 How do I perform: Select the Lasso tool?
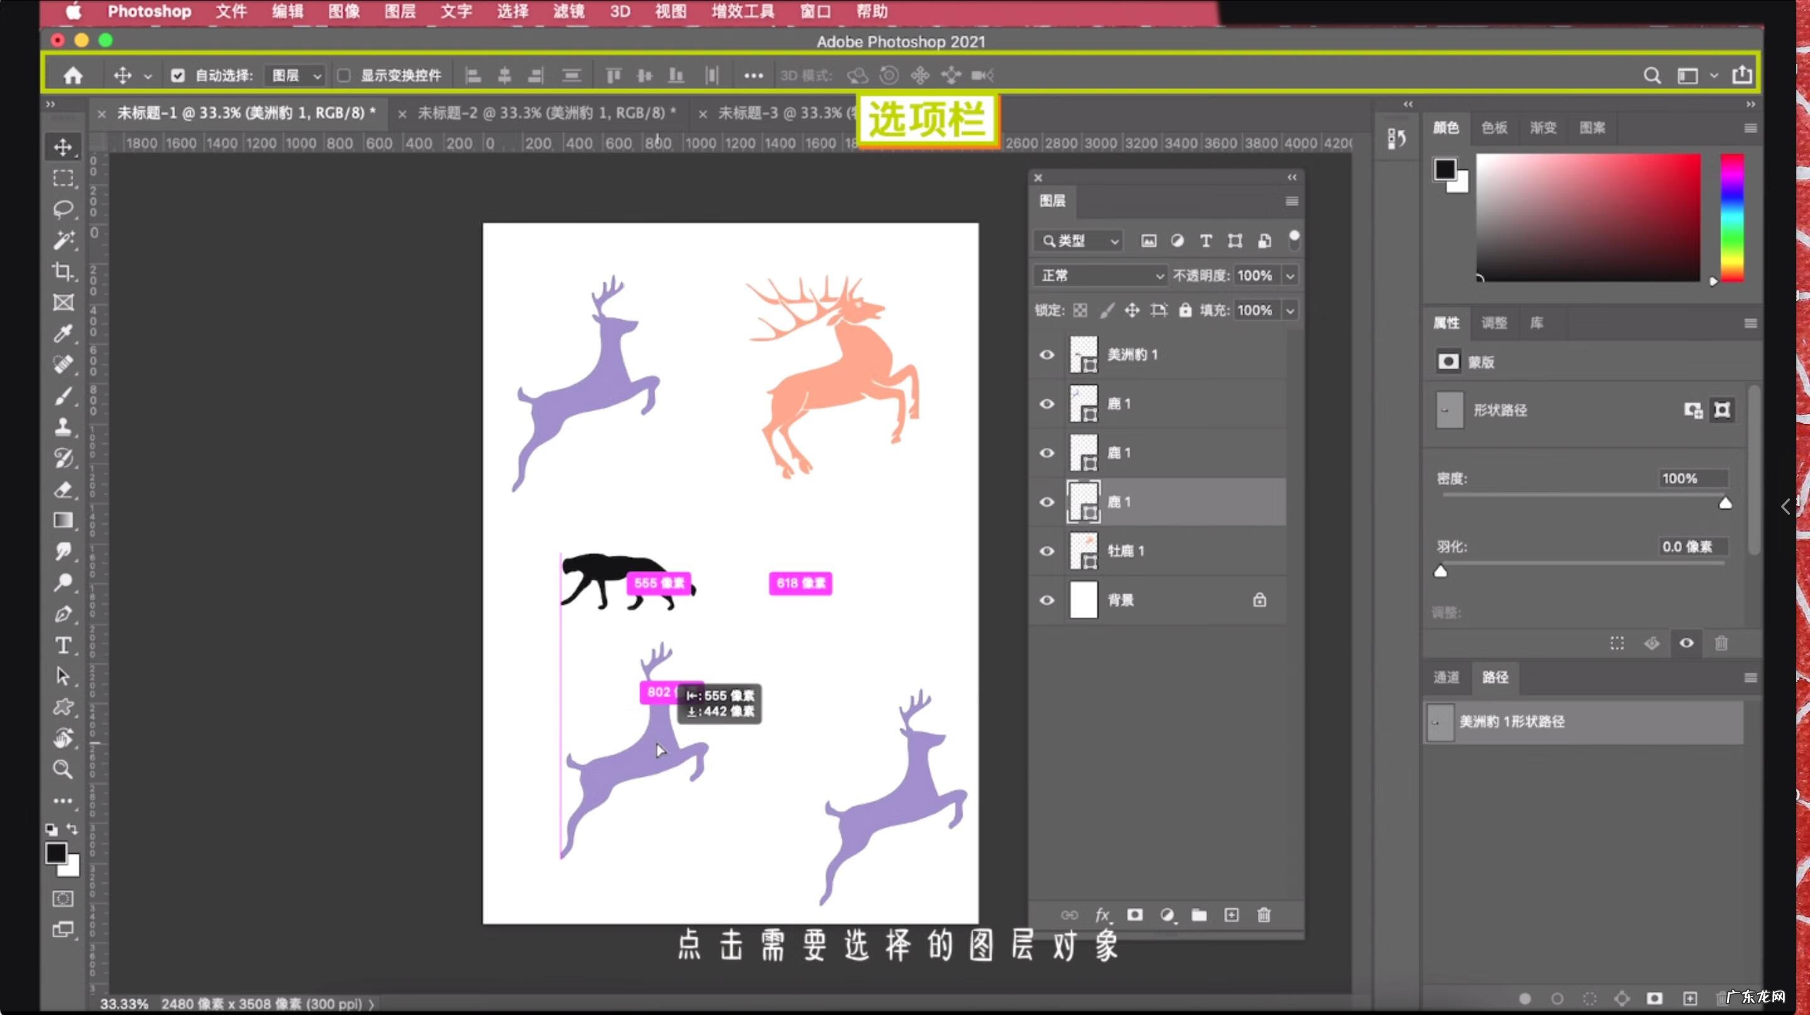pyautogui.click(x=63, y=209)
